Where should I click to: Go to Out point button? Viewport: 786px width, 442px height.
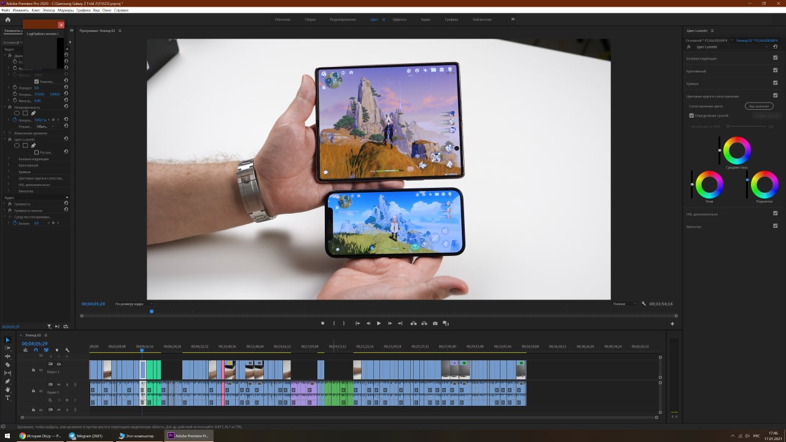400,324
